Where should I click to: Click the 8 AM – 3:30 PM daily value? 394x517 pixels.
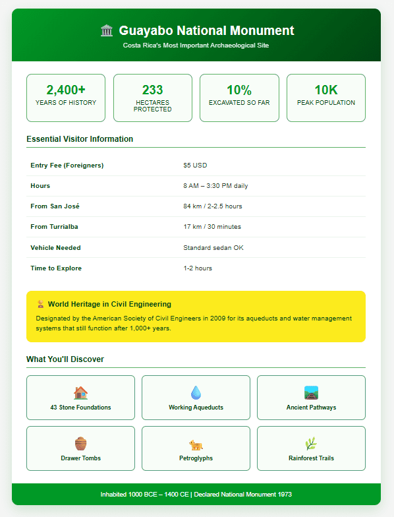[x=216, y=186]
